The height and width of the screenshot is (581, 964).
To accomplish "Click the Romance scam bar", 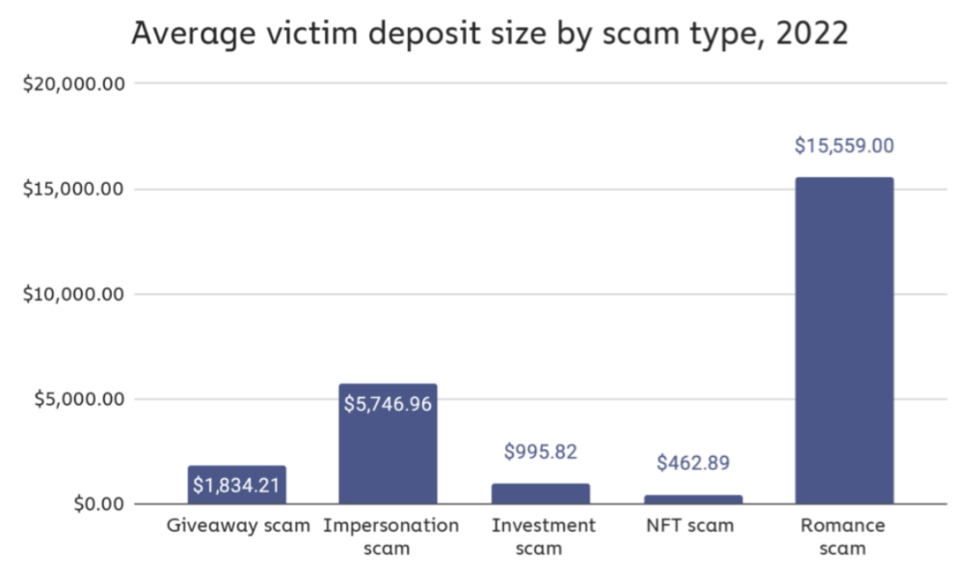I will pos(844,341).
